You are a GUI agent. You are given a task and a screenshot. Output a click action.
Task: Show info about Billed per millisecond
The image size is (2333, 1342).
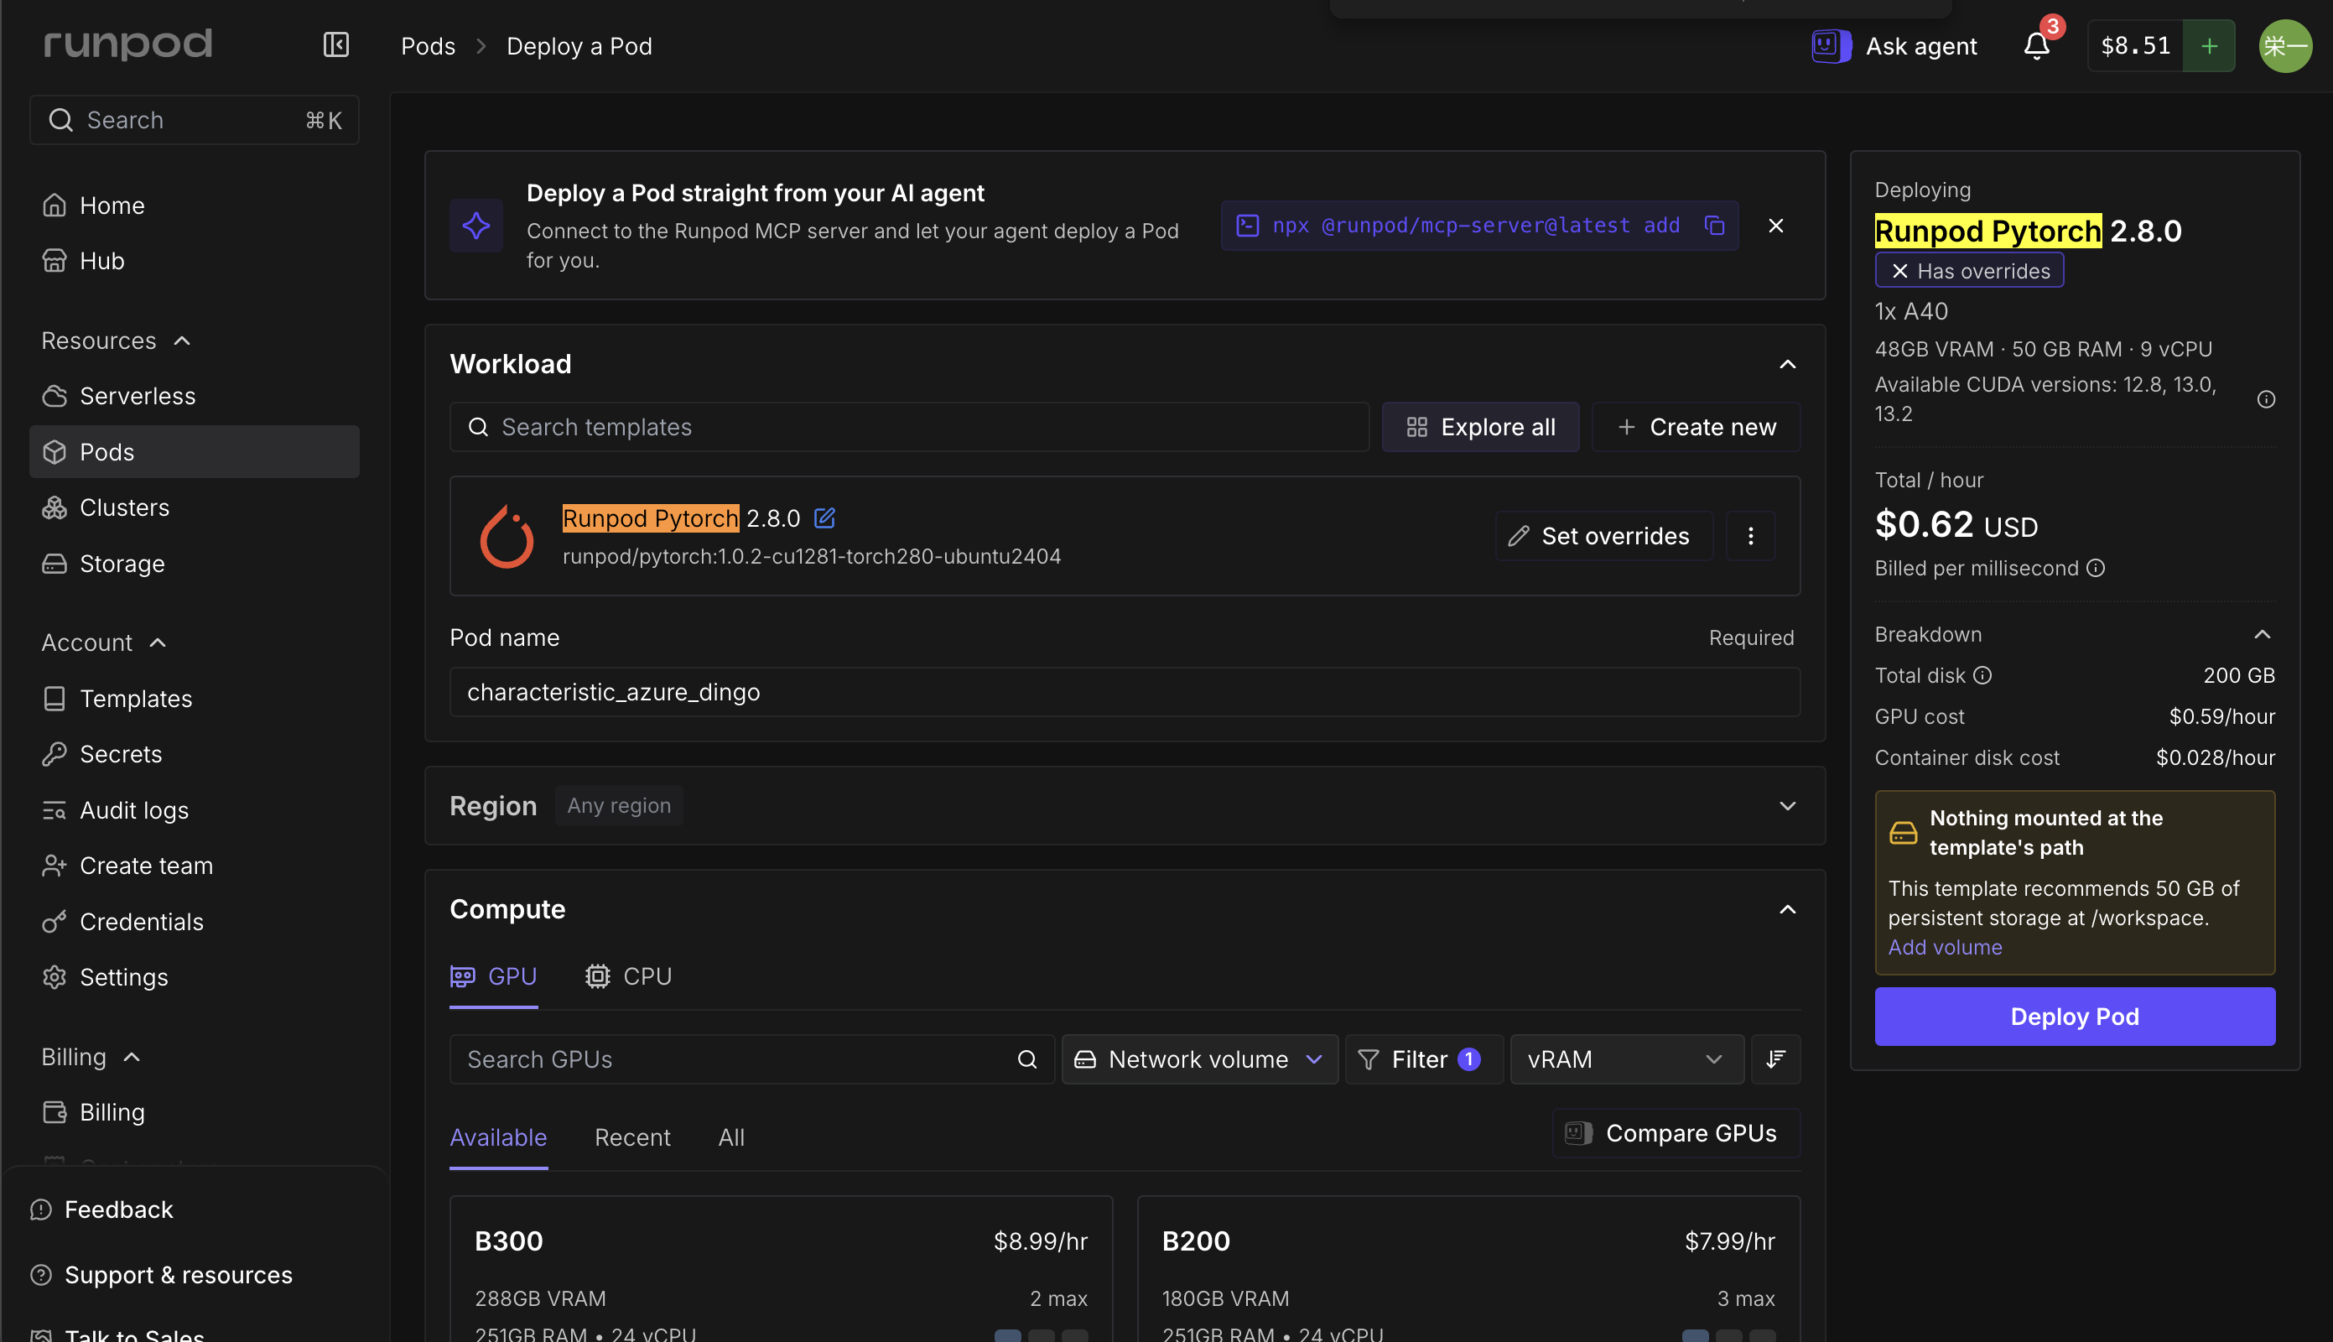[x=2096, y=568]
